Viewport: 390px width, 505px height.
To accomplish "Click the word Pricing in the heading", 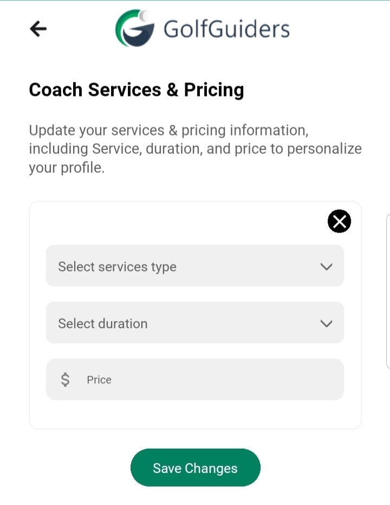I will 214,90.
